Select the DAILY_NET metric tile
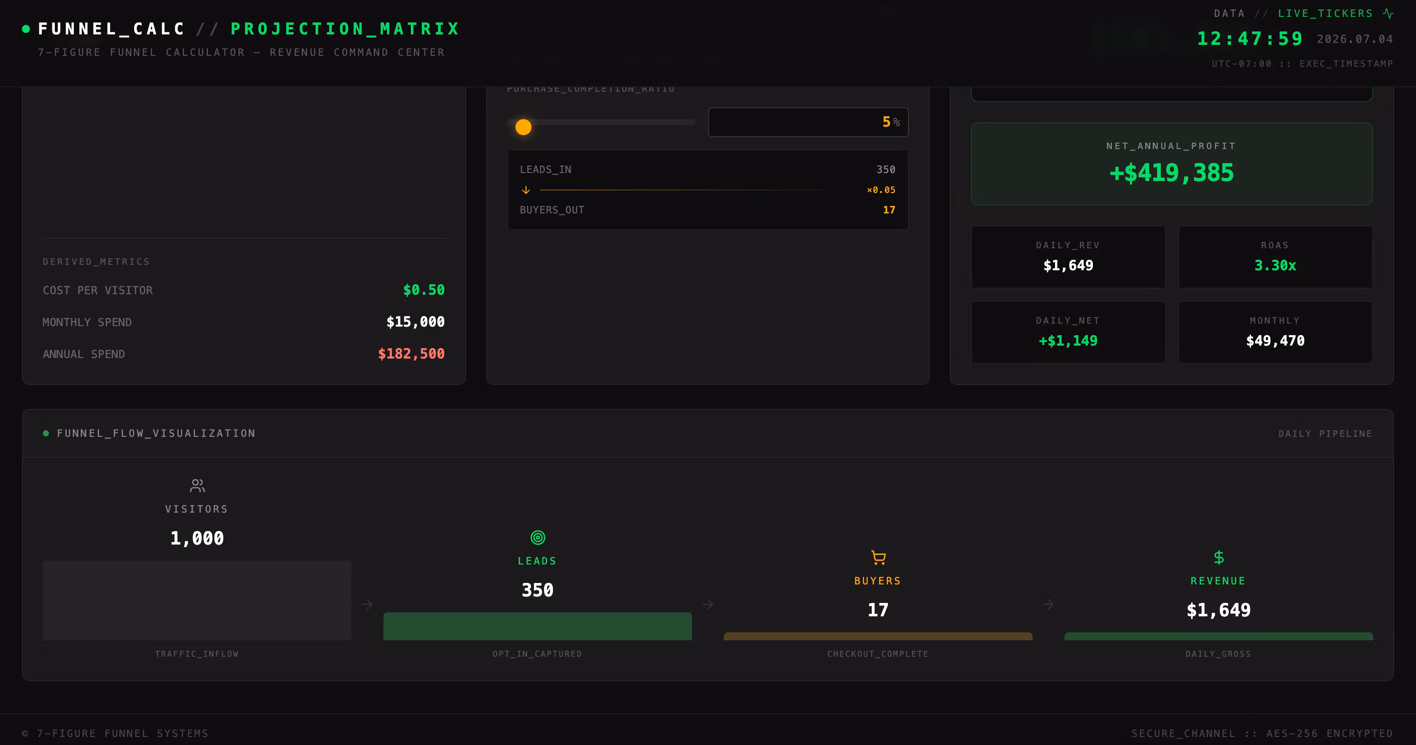 (1068, 332)
